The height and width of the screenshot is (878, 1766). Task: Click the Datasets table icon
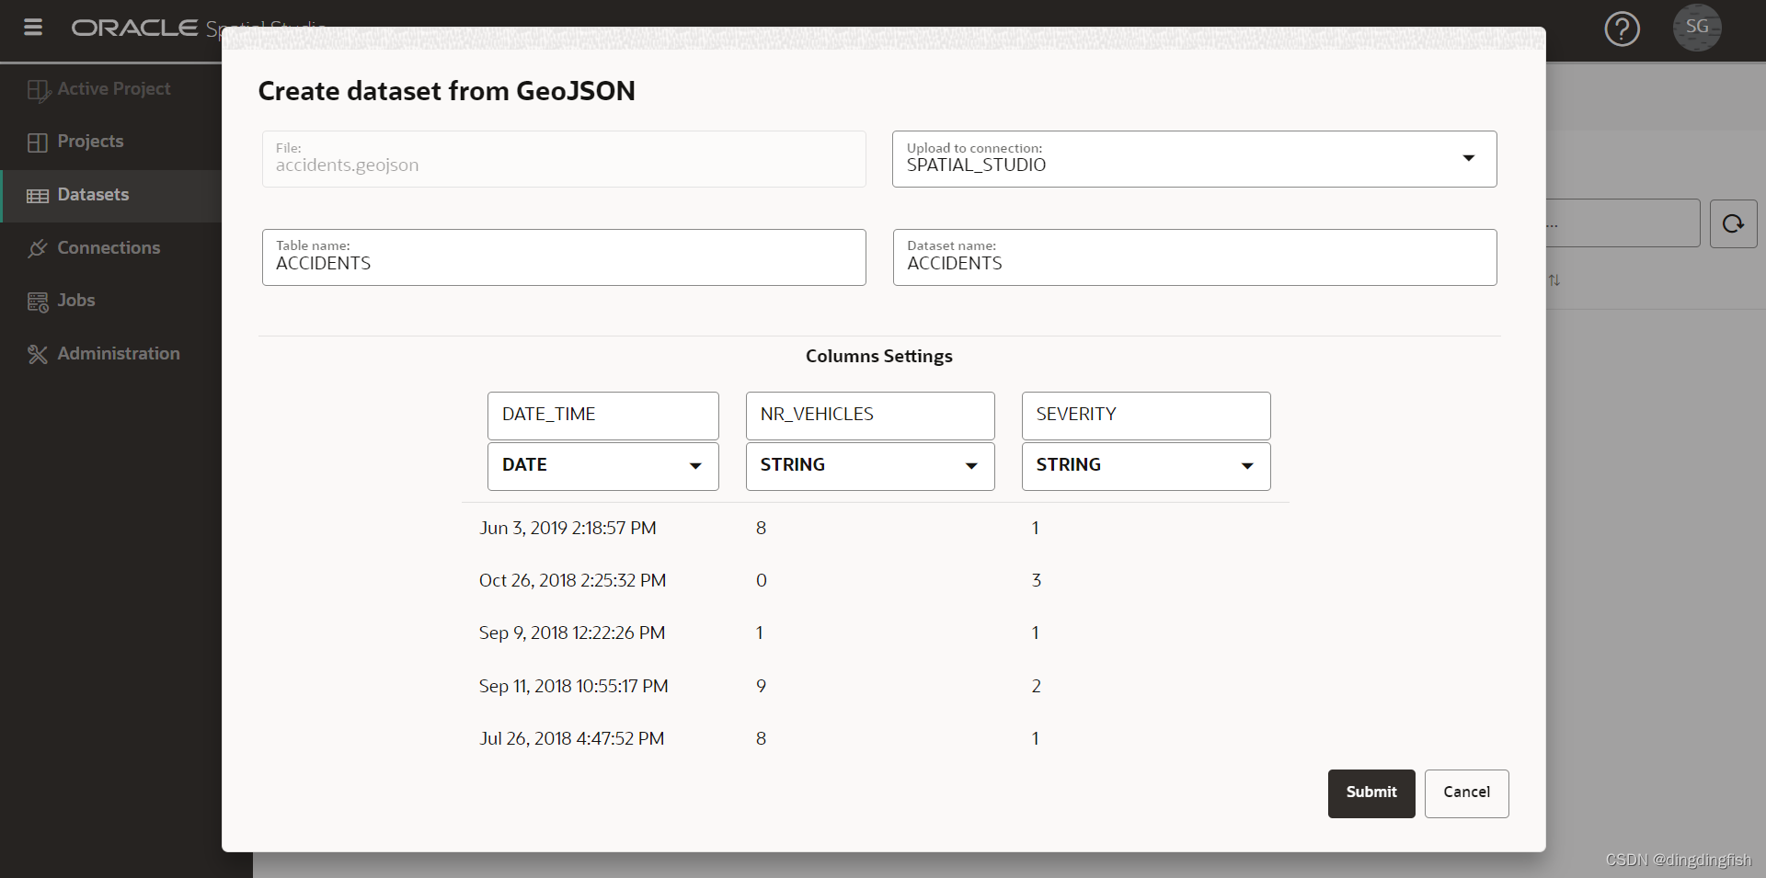point(38,196)
